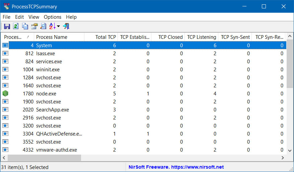Click the green node.exe process icon
Viewport: 294px width, 172px height.
(5, 93)
